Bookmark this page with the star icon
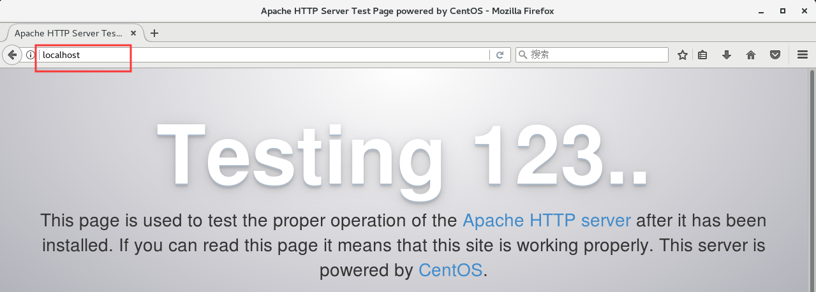The image size is (816, 292). click(683, 55)
